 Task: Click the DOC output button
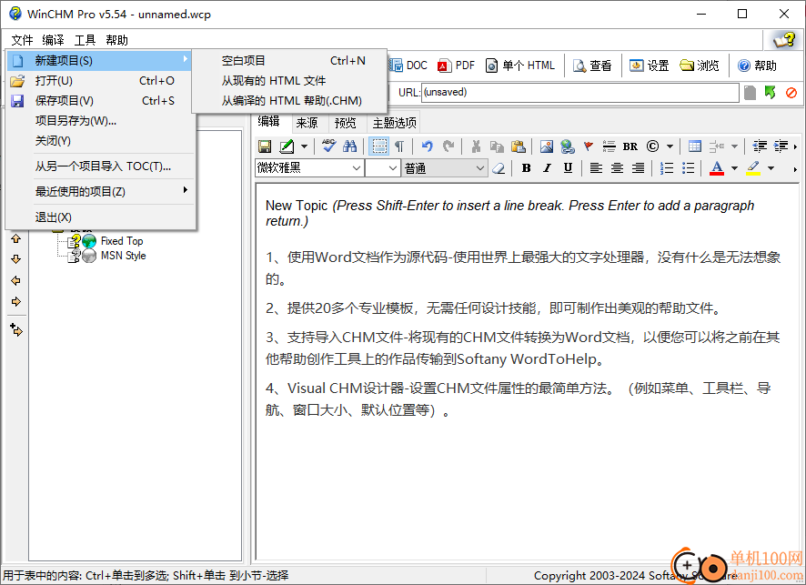click(408, 66)
